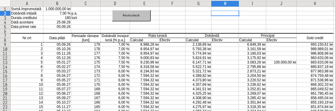Image resolution: width=335 pixels, height=111 pixels.
Task: Select the 3.204,50 lei principal cell
Action: 252,75
